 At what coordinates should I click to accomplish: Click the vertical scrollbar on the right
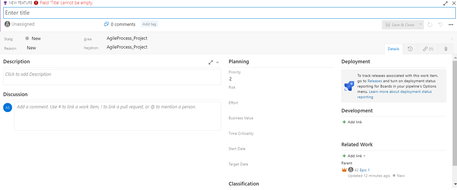click(455, 112)
